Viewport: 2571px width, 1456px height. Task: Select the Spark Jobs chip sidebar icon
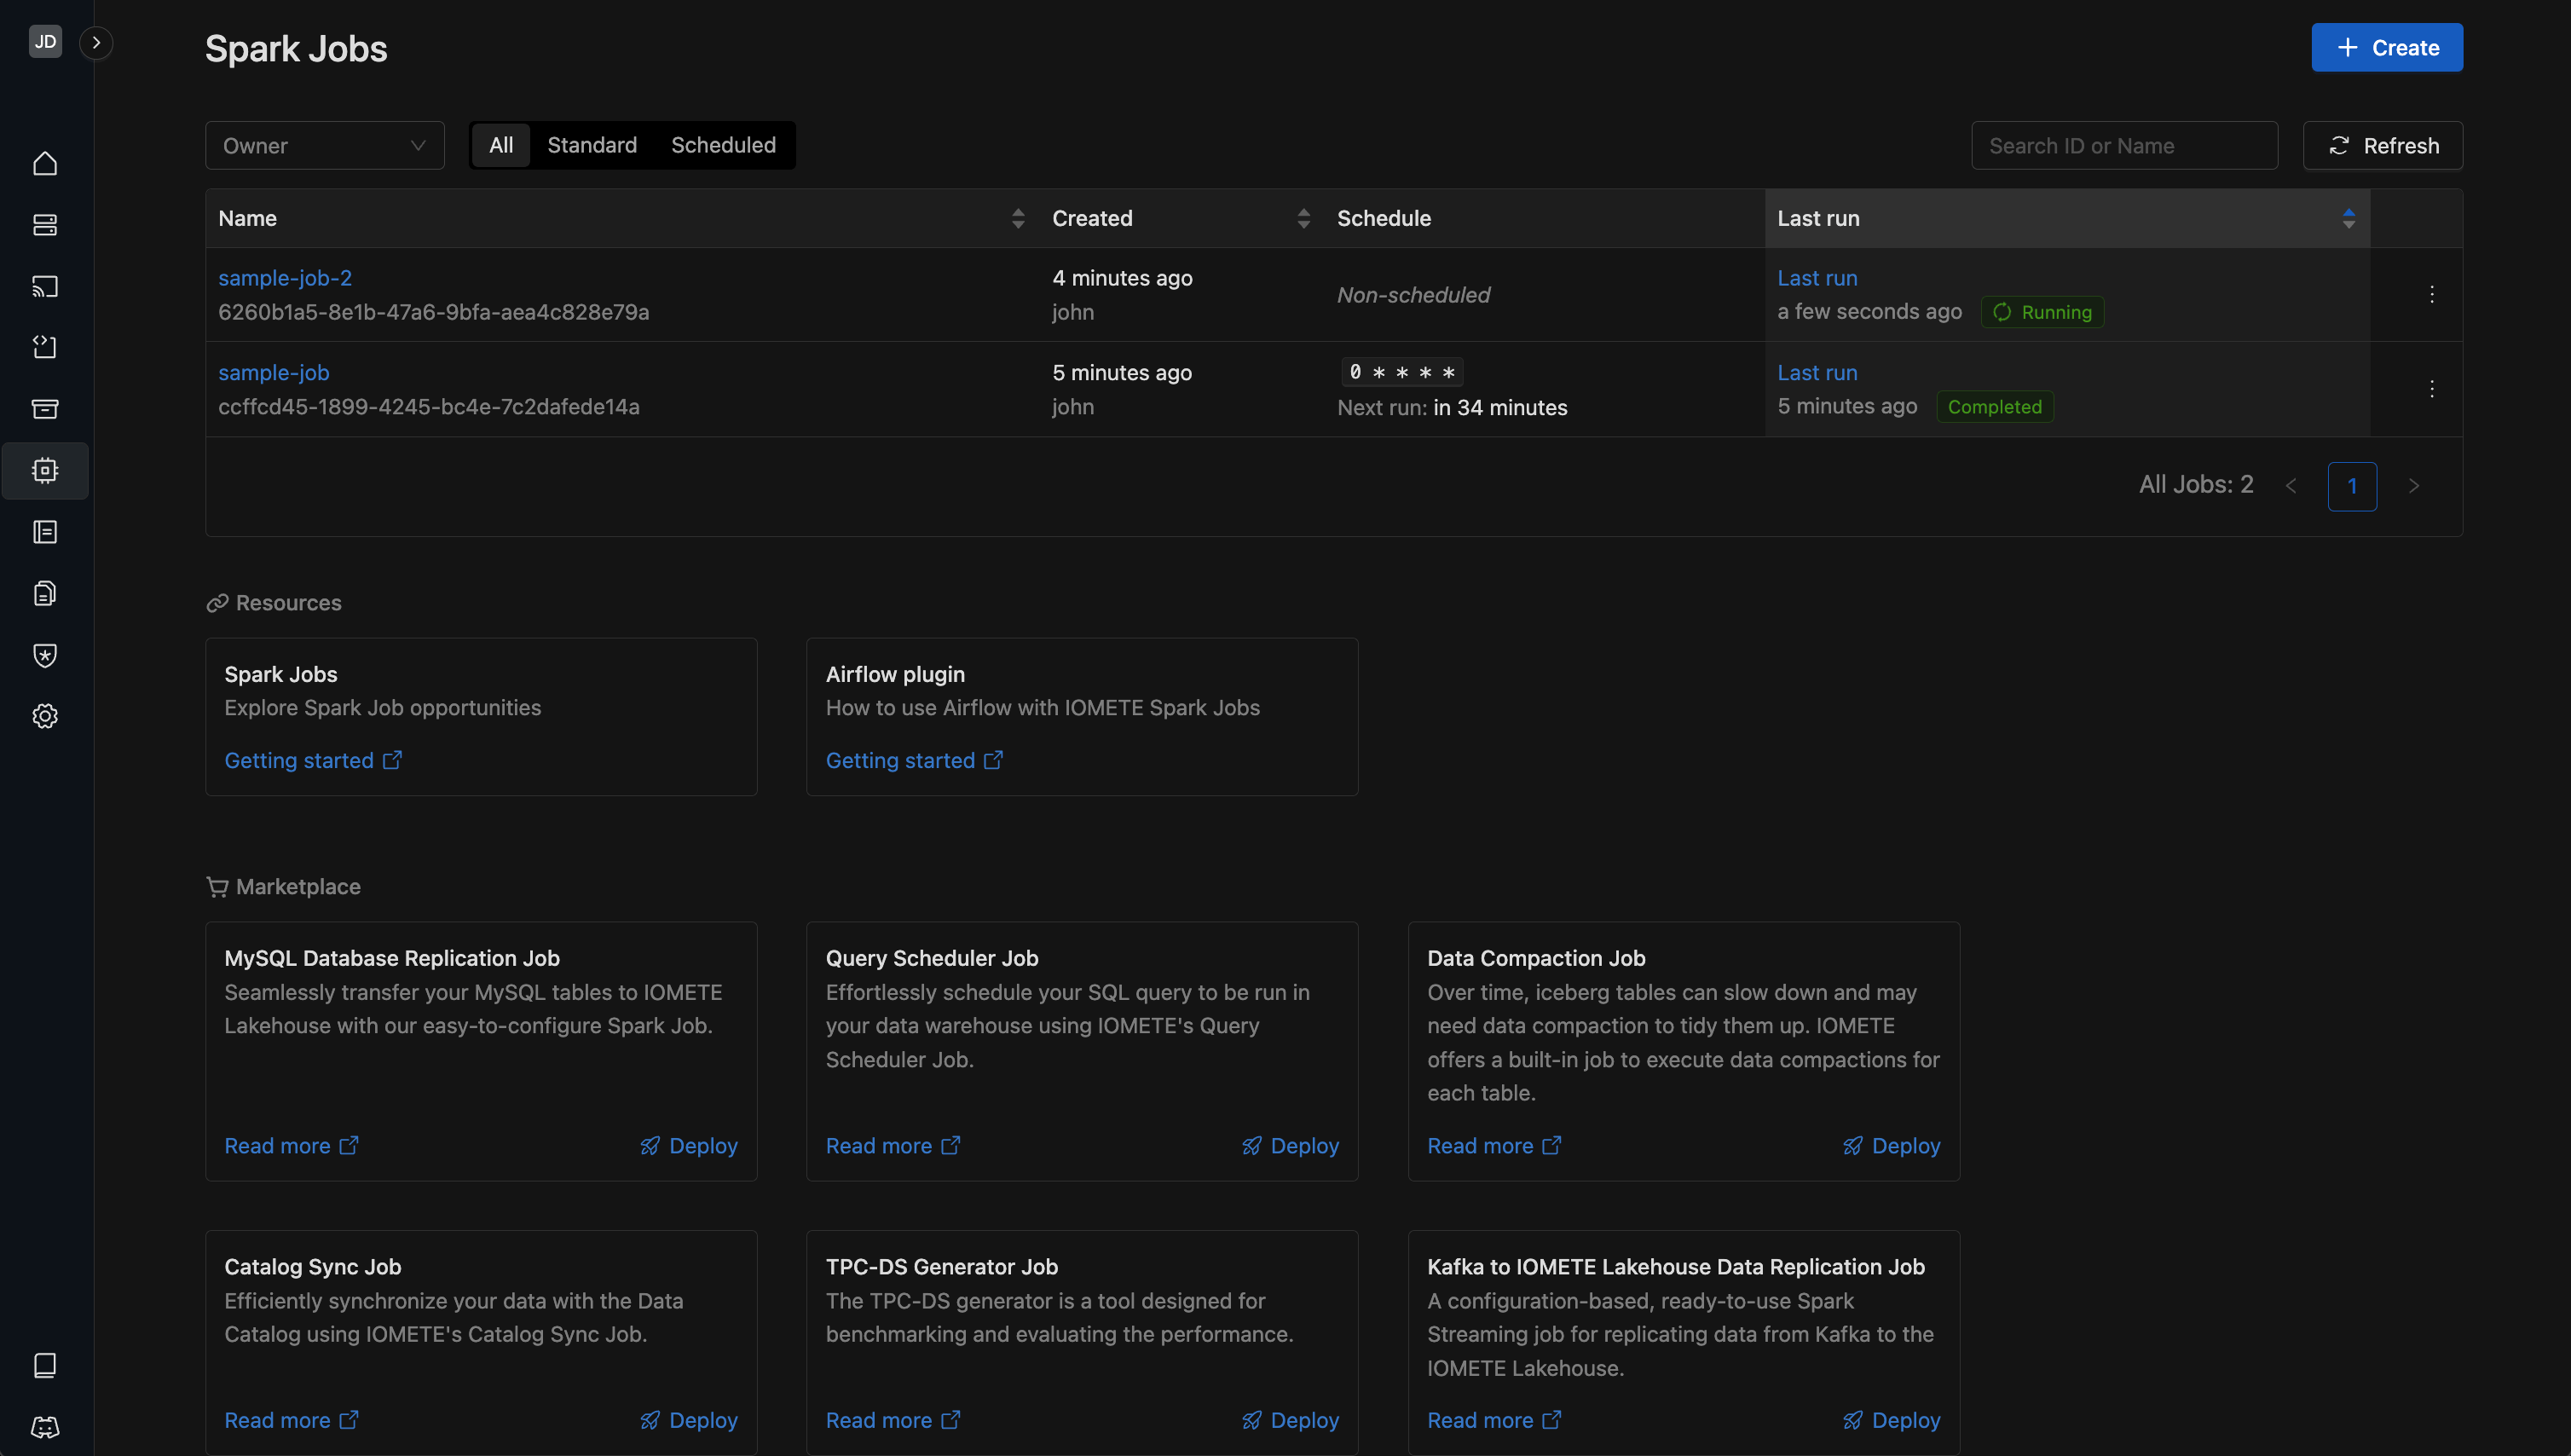(x=45, y=470)
